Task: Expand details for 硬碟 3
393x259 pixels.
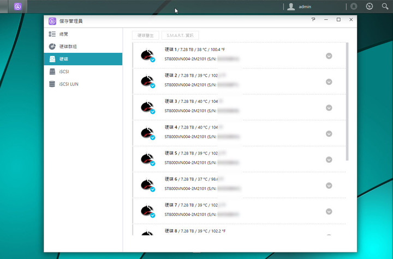Action: click(x=329, y=108)
